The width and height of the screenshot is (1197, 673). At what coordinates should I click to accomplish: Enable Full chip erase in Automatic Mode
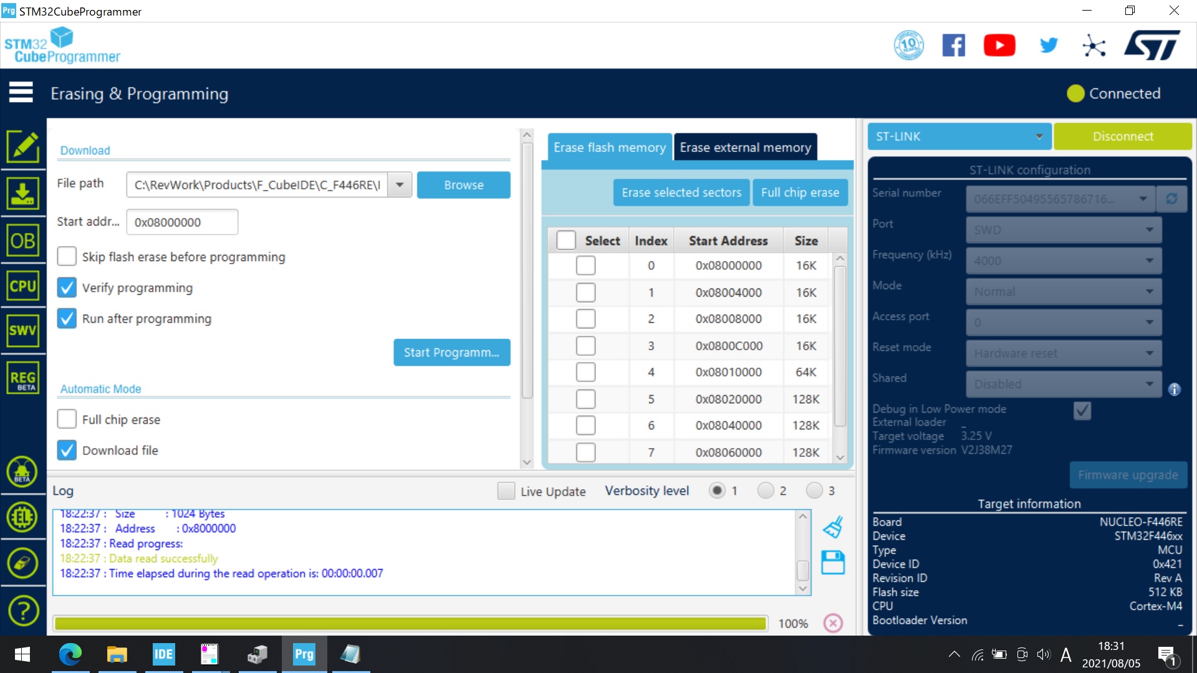point(67,419)
